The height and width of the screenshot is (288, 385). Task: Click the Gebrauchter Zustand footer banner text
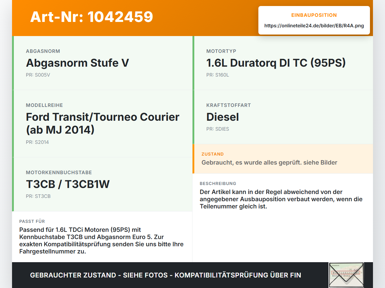pyautogui.click(x=165, y=275)
